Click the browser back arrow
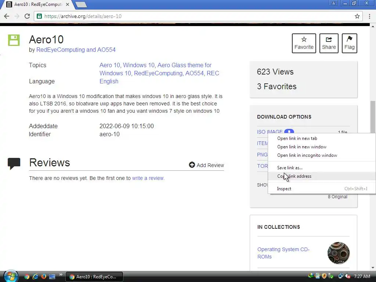The height and width of the screenshot is (282, 376). [x=7, y=16]
